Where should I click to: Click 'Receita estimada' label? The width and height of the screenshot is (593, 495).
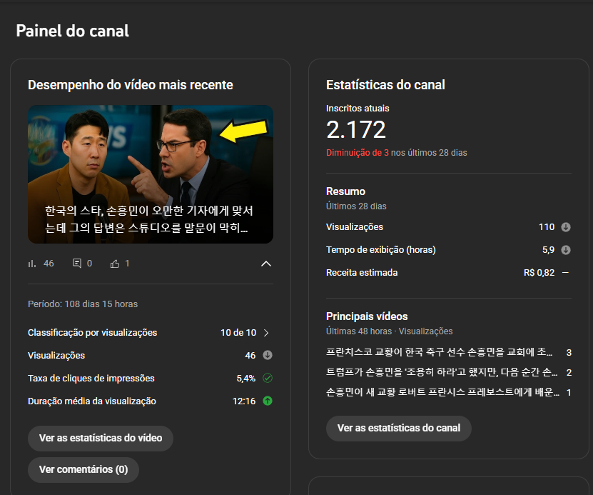click(x=362, y=273)
